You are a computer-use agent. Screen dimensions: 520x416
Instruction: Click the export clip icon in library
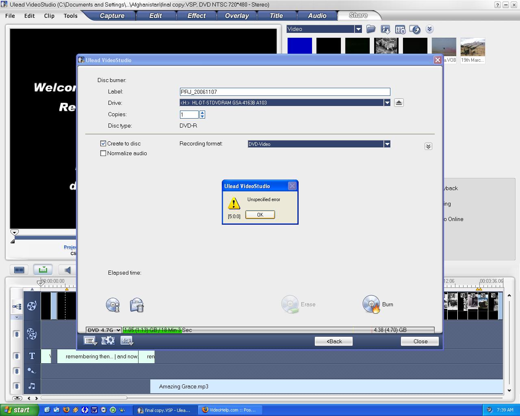click(415, 29)
